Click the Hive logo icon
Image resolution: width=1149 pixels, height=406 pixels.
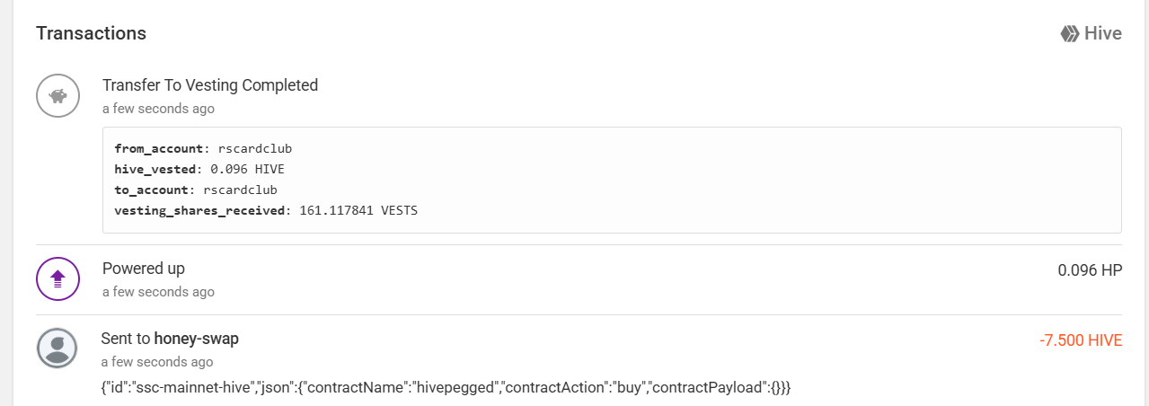1069,34
